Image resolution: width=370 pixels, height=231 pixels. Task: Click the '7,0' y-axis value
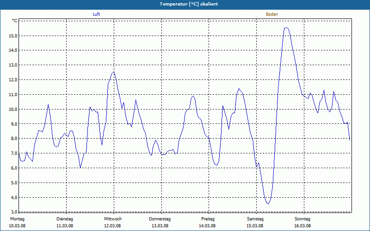pos(14,153)
